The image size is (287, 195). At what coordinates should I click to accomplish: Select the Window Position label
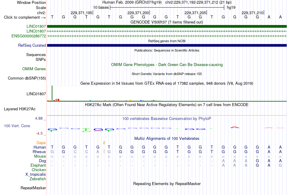pos(31,2)
